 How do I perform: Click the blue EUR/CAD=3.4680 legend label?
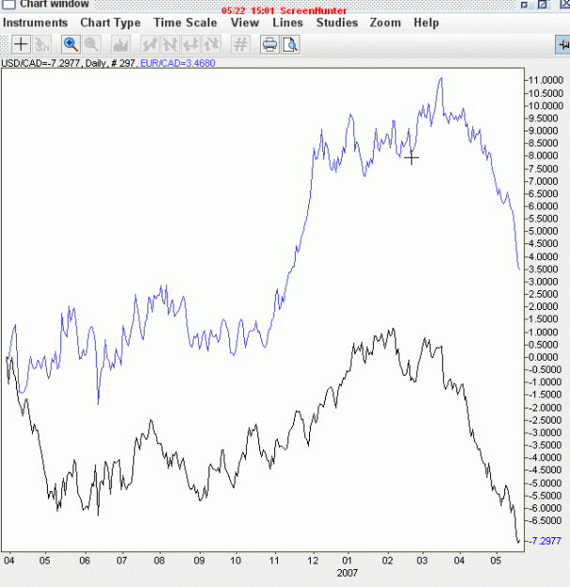(177, 63)
